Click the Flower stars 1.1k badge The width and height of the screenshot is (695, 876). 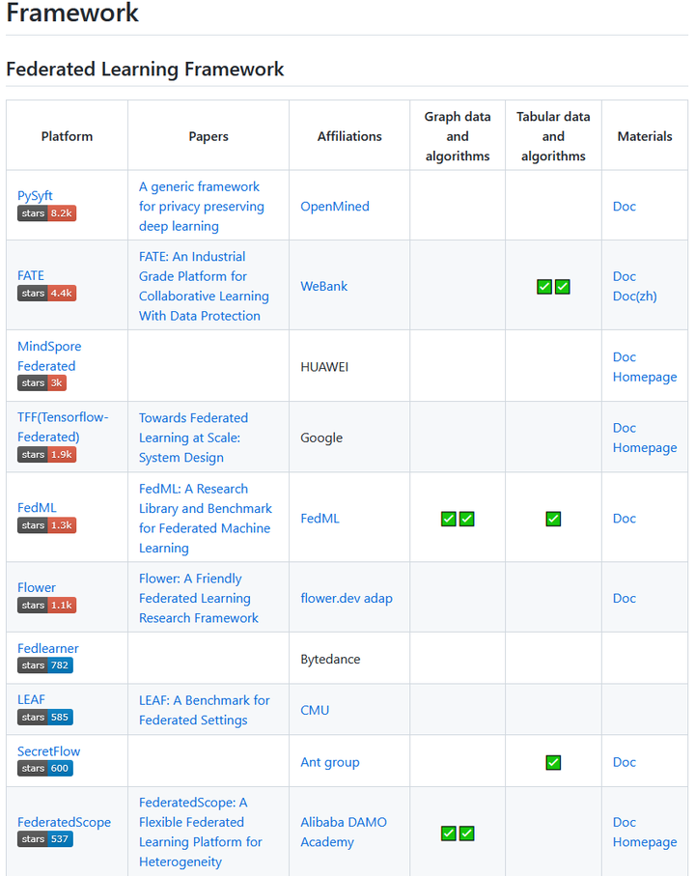point(46,606)
